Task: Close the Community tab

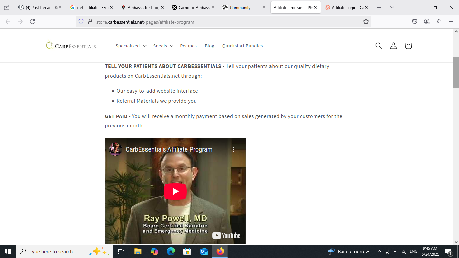Action: click(x=264, y=7)
